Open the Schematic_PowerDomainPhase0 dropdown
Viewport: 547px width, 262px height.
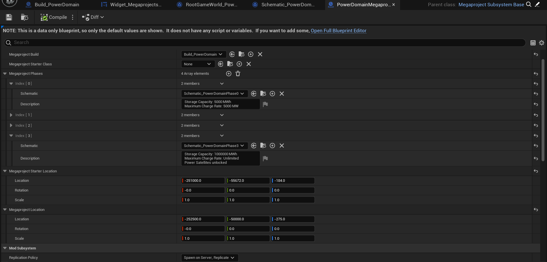click(214, 94)
